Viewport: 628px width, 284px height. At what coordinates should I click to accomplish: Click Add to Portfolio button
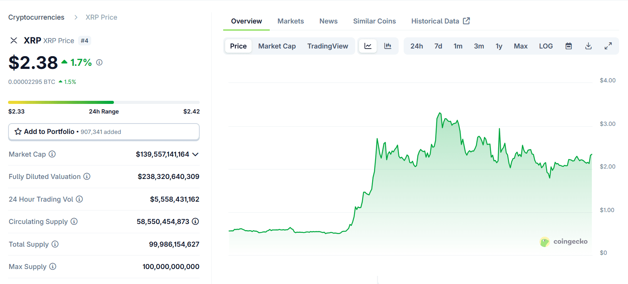point(104,132)
